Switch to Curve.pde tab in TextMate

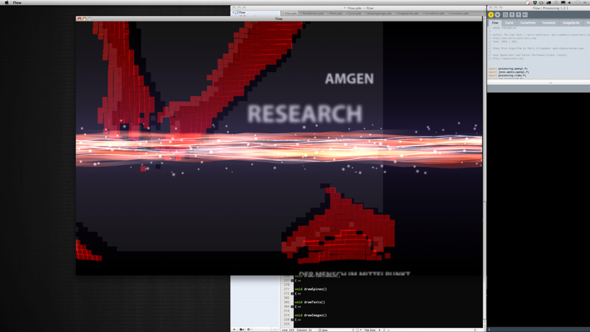(x=354, y=14)
